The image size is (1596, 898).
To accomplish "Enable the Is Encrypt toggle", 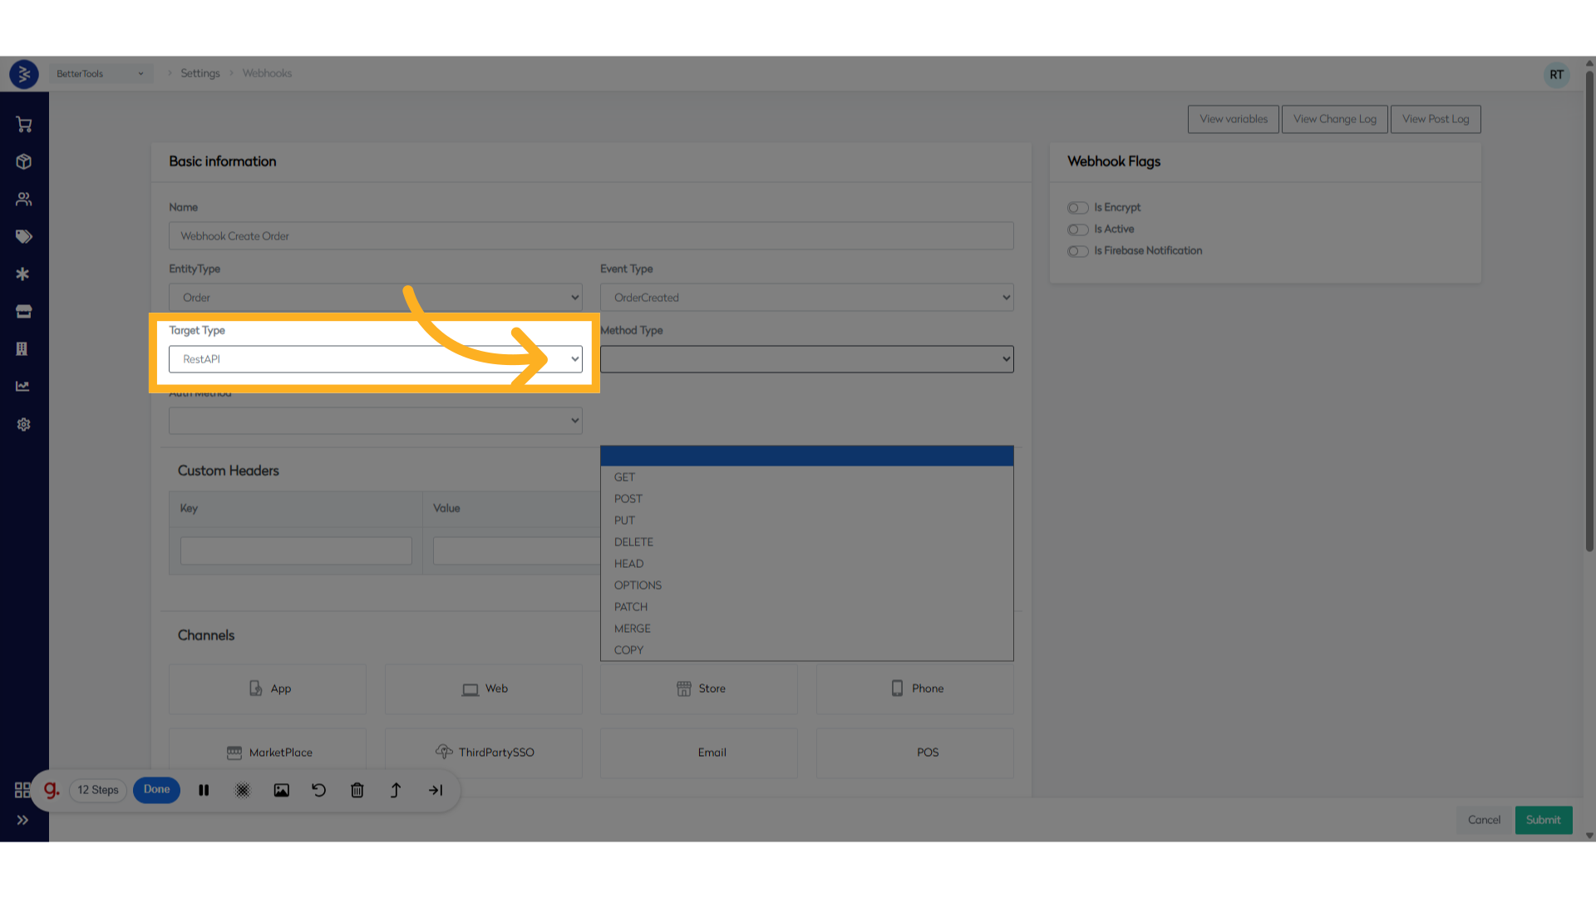I will coord(1078,208).
